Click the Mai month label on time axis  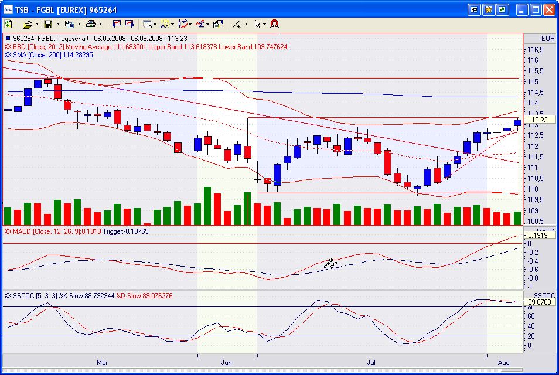[101, 363]
